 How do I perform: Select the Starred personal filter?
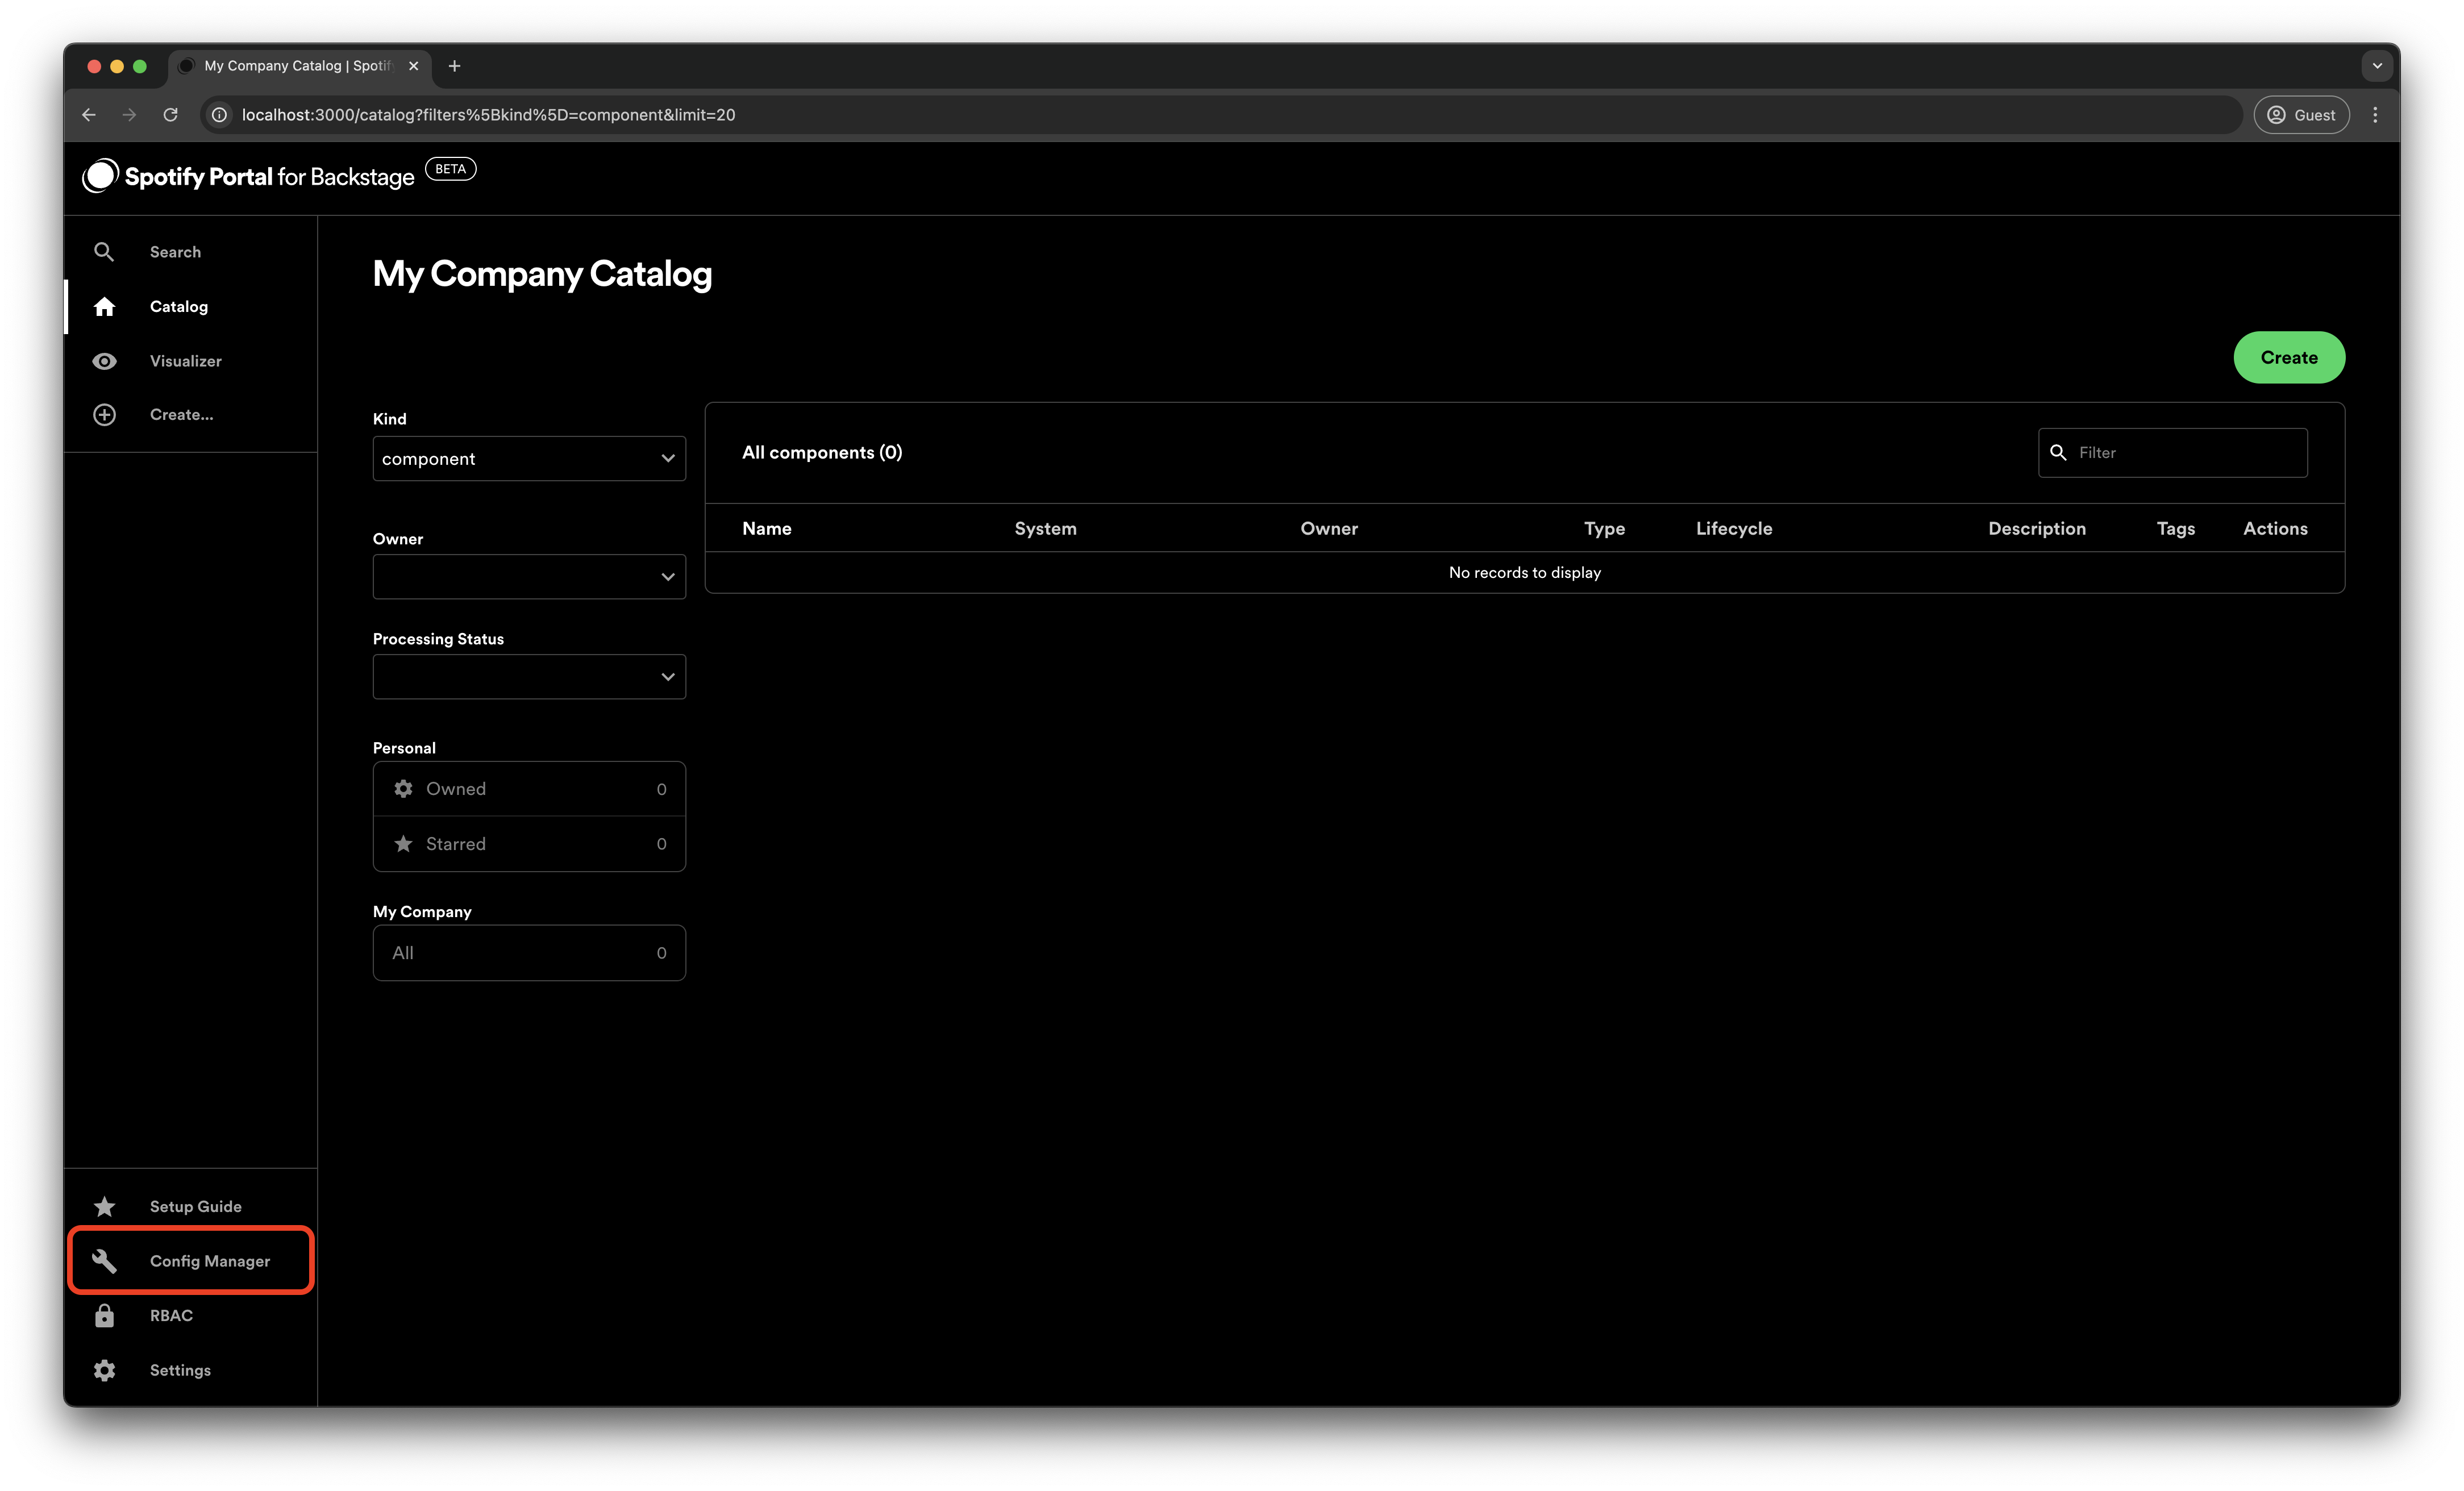529,844
